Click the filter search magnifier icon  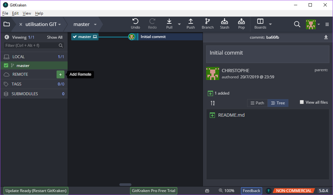[x=60, y=45]
